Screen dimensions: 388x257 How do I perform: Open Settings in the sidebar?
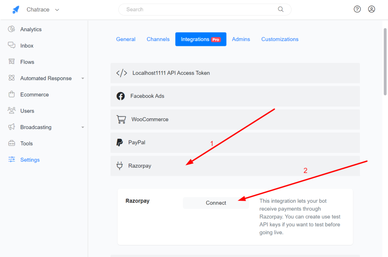pyautogui.click(x=30, y=160)
